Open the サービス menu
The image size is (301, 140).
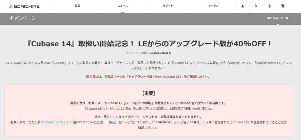213,6
